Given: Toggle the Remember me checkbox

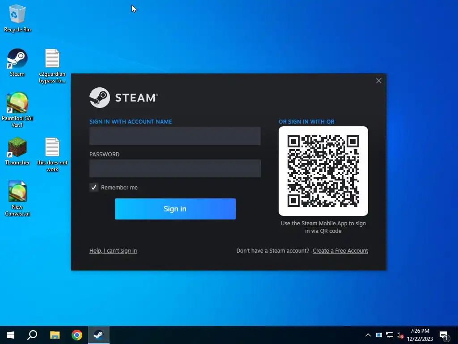Looking at the screenshot, I should point(94,187).
